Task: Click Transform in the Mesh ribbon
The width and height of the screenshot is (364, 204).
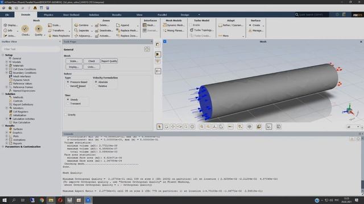Action: click(56, 31)
